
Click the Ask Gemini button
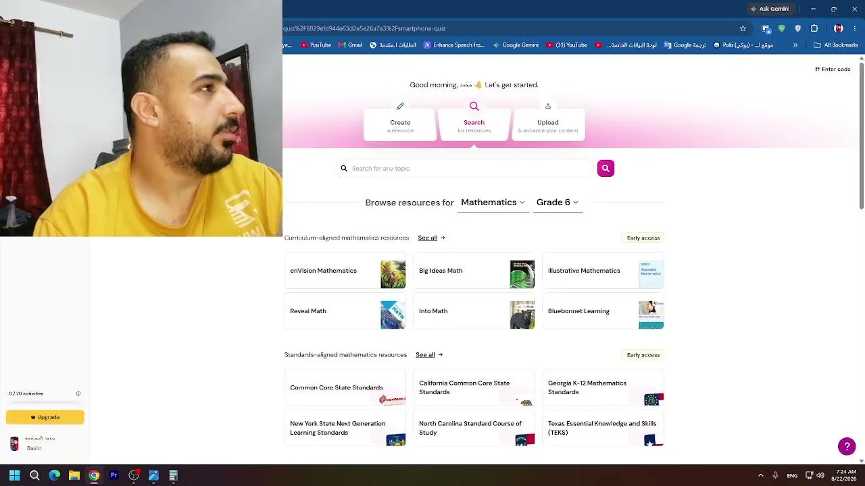770,9
